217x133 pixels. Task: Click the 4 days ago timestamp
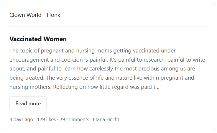(21, 119)
